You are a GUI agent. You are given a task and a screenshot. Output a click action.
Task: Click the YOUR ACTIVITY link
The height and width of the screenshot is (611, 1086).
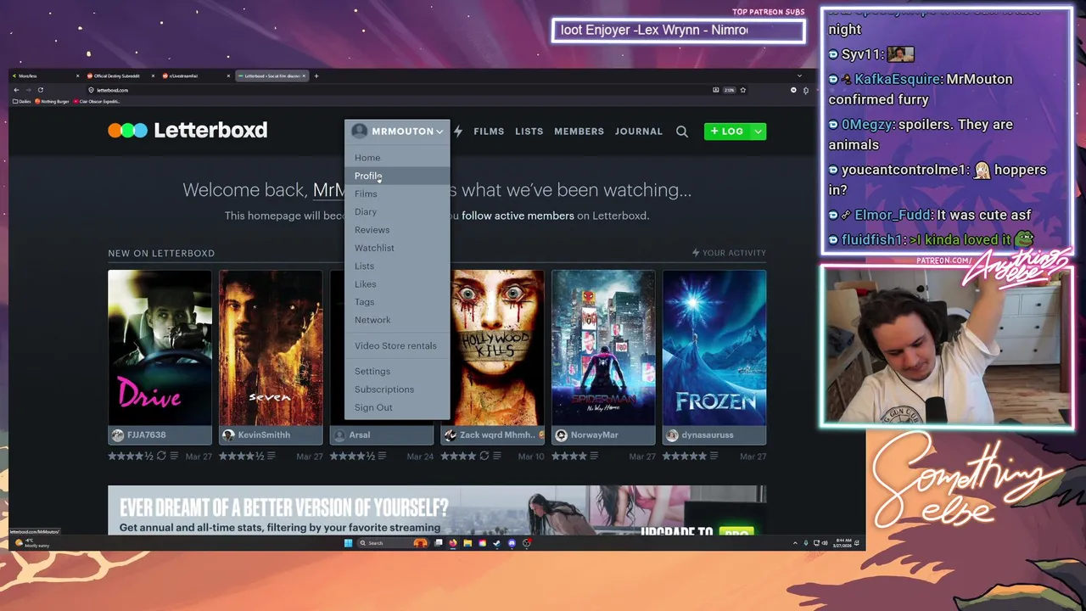[x=729, y=253]
